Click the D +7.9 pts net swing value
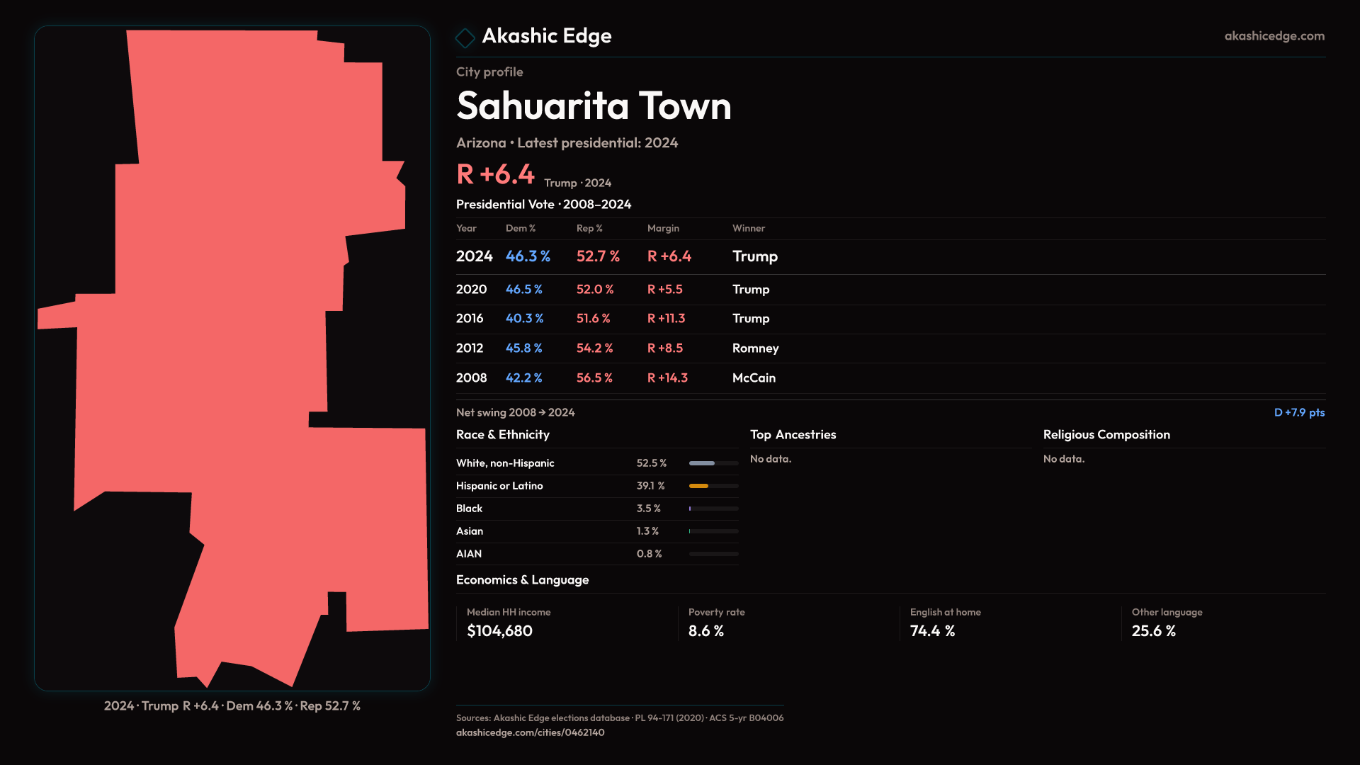This screenshot has height=765, width=1360. tap(1298, 412)
